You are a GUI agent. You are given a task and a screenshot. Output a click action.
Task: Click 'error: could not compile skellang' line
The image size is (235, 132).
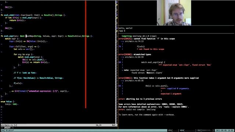pyautogui.click(x=137, y=109)
